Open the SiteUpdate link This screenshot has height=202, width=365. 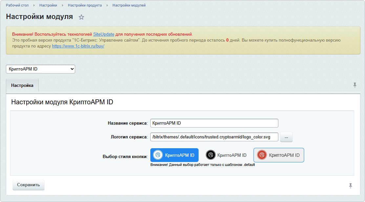(x=104, y=34)
